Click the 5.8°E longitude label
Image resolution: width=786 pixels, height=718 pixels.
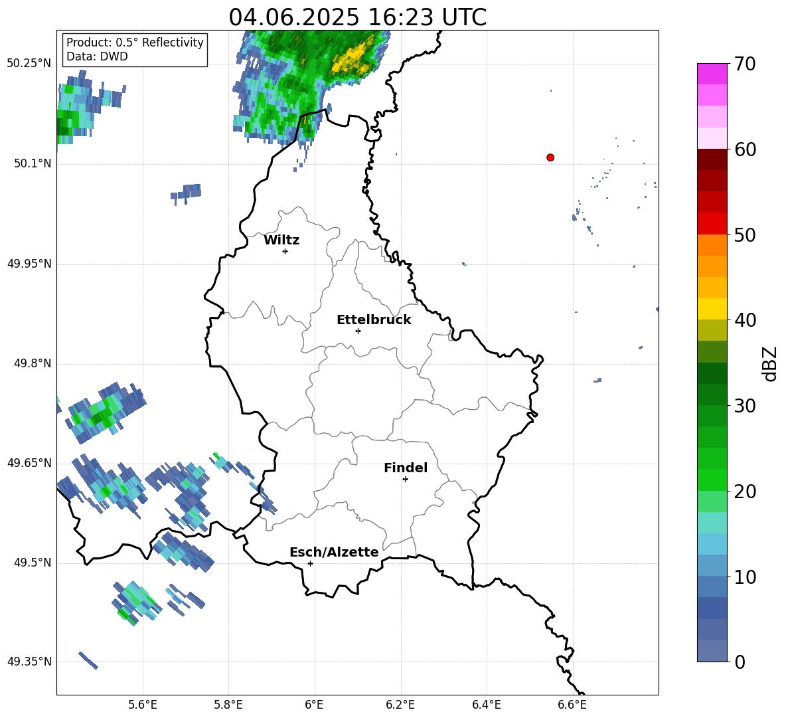coord(228,705)
